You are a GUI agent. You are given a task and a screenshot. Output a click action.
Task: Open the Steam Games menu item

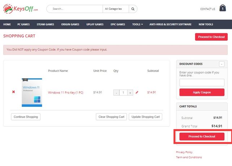click(x=45, y=25)
